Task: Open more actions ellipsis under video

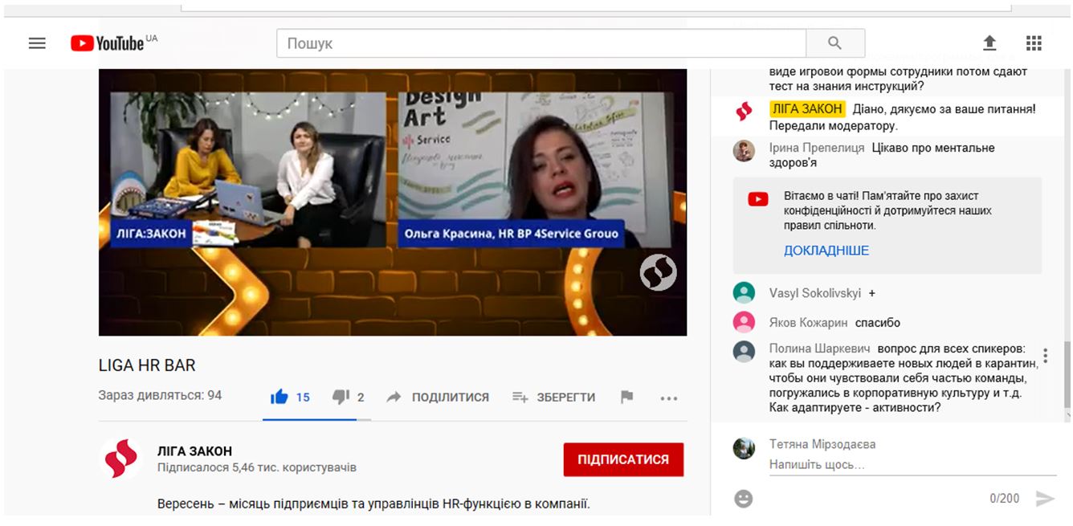Action: click(668, 398)
